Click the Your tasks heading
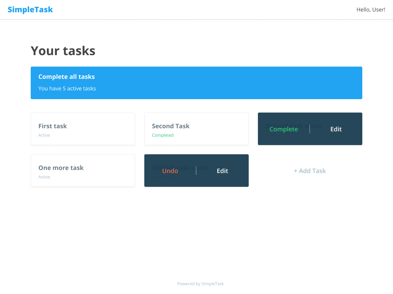The height and width of the screenshot is (294, 393). [x=63, y=51]
